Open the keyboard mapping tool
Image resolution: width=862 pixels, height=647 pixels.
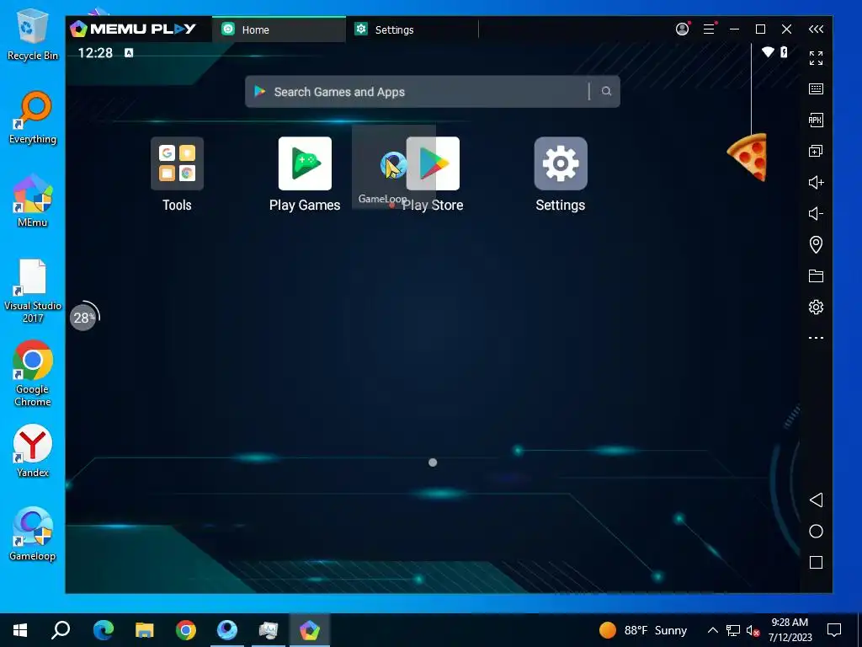[816, 88]
